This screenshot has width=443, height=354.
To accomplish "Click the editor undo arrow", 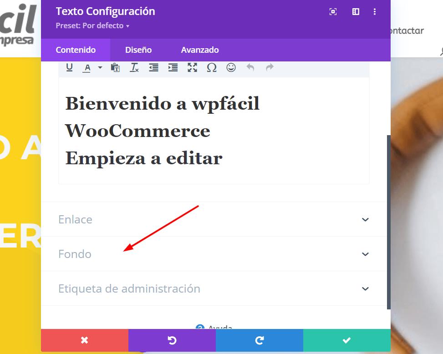I will 250,68.
